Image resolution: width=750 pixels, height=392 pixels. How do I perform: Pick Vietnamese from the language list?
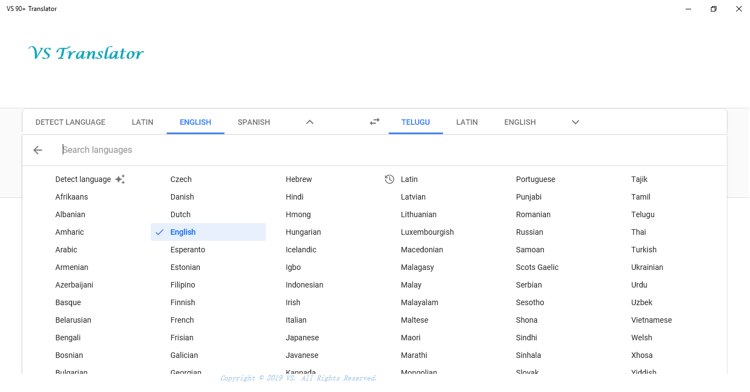tap(652, 320)
